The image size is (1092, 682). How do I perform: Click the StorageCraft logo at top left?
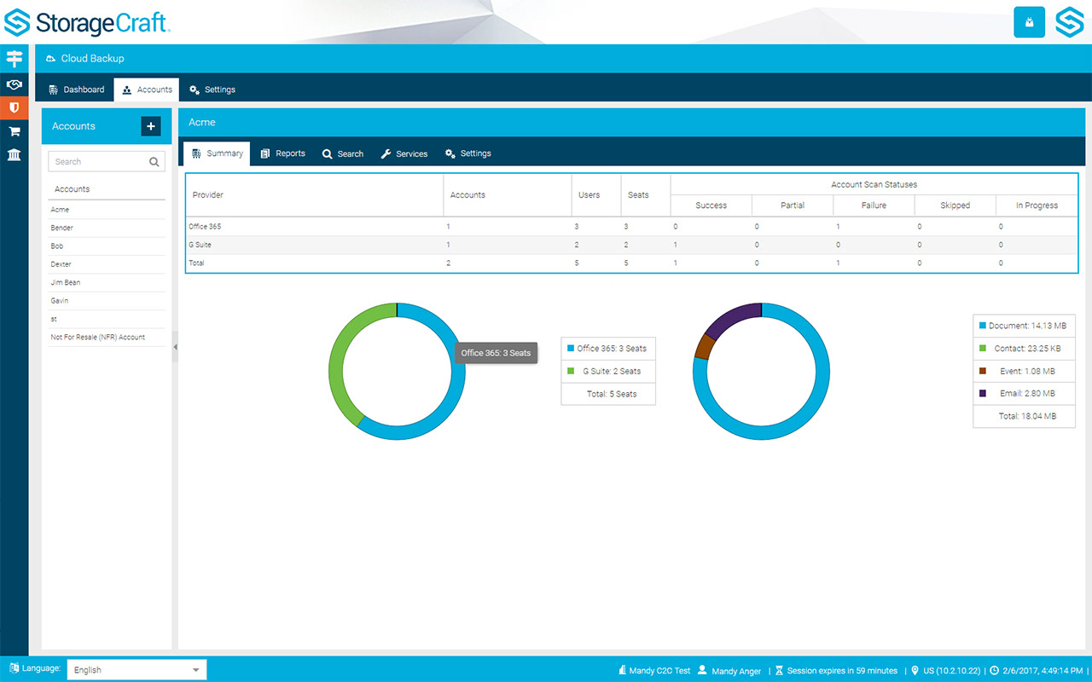coord(87,22)
